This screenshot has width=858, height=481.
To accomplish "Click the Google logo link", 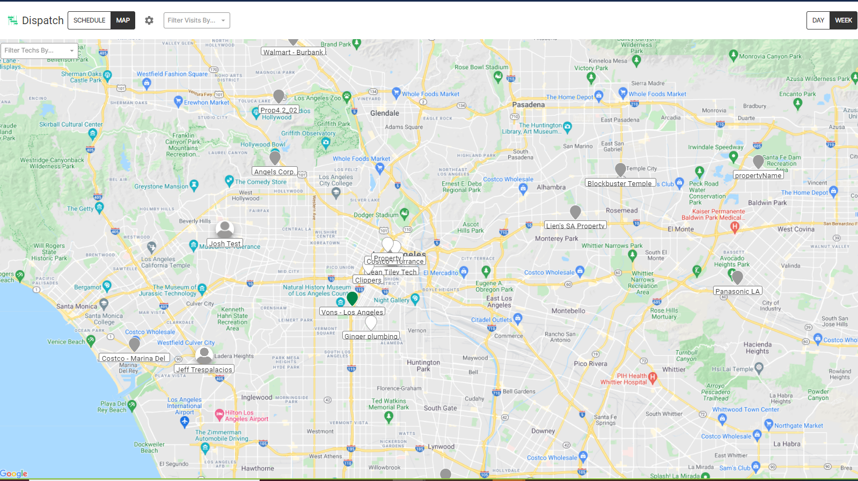I will point(14,473).
